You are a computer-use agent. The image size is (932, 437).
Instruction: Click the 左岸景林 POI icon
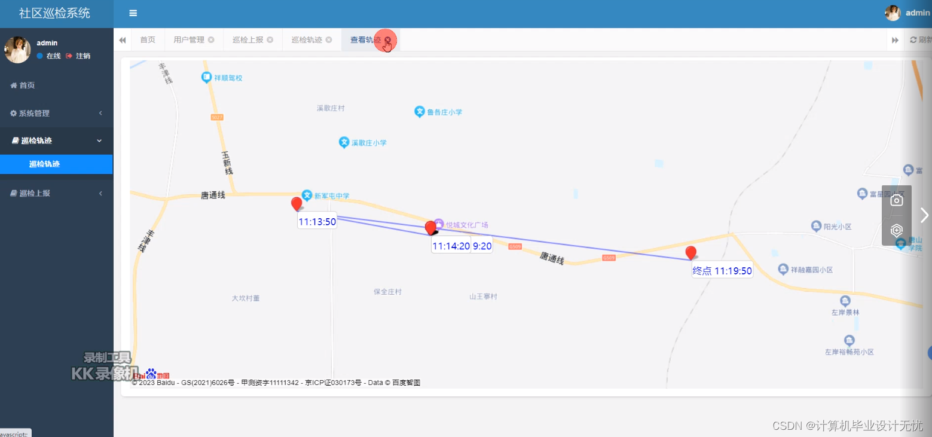click(x=845, y=301)
